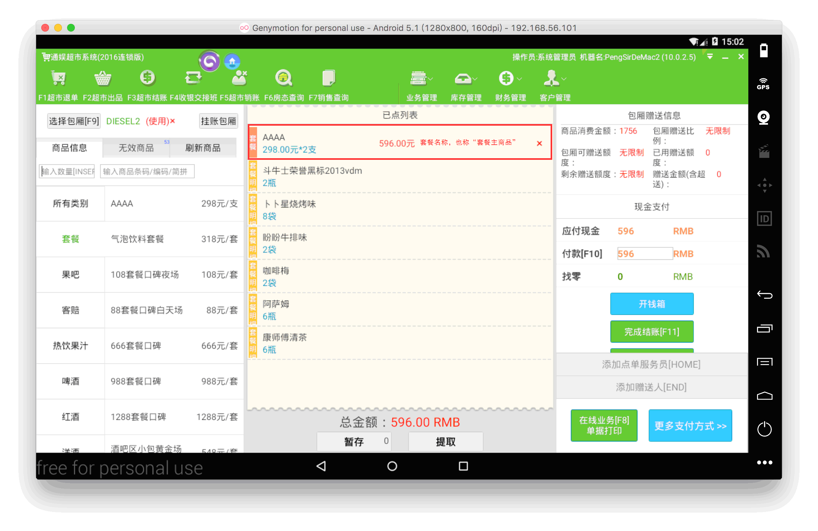The height and width of the screenshot is (531, 818).
Task: Select 康师傅清茶 order row
Action: (399, 343)
